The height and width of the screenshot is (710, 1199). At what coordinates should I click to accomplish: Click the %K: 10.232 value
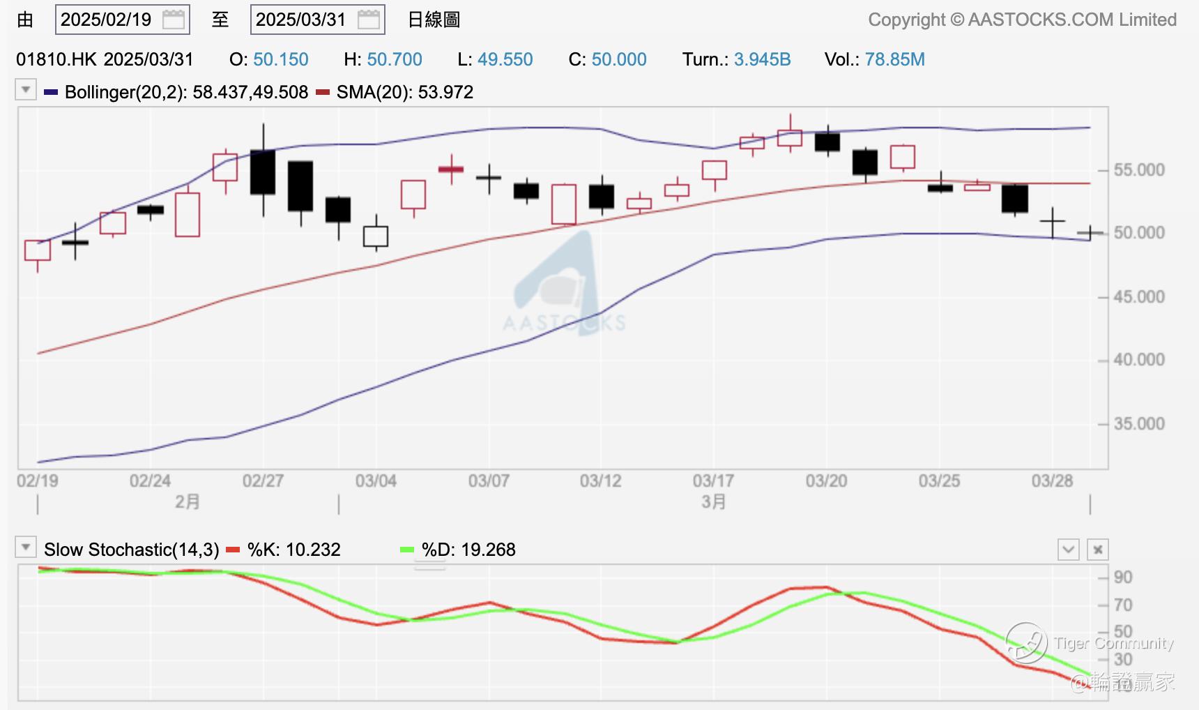[x=294, y=550]
